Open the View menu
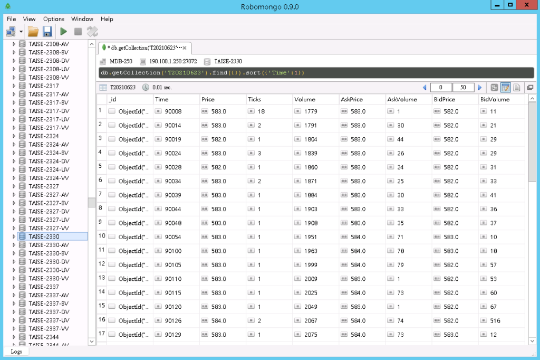Viewport: 540px width, 360px height. [x=30, y=19]
